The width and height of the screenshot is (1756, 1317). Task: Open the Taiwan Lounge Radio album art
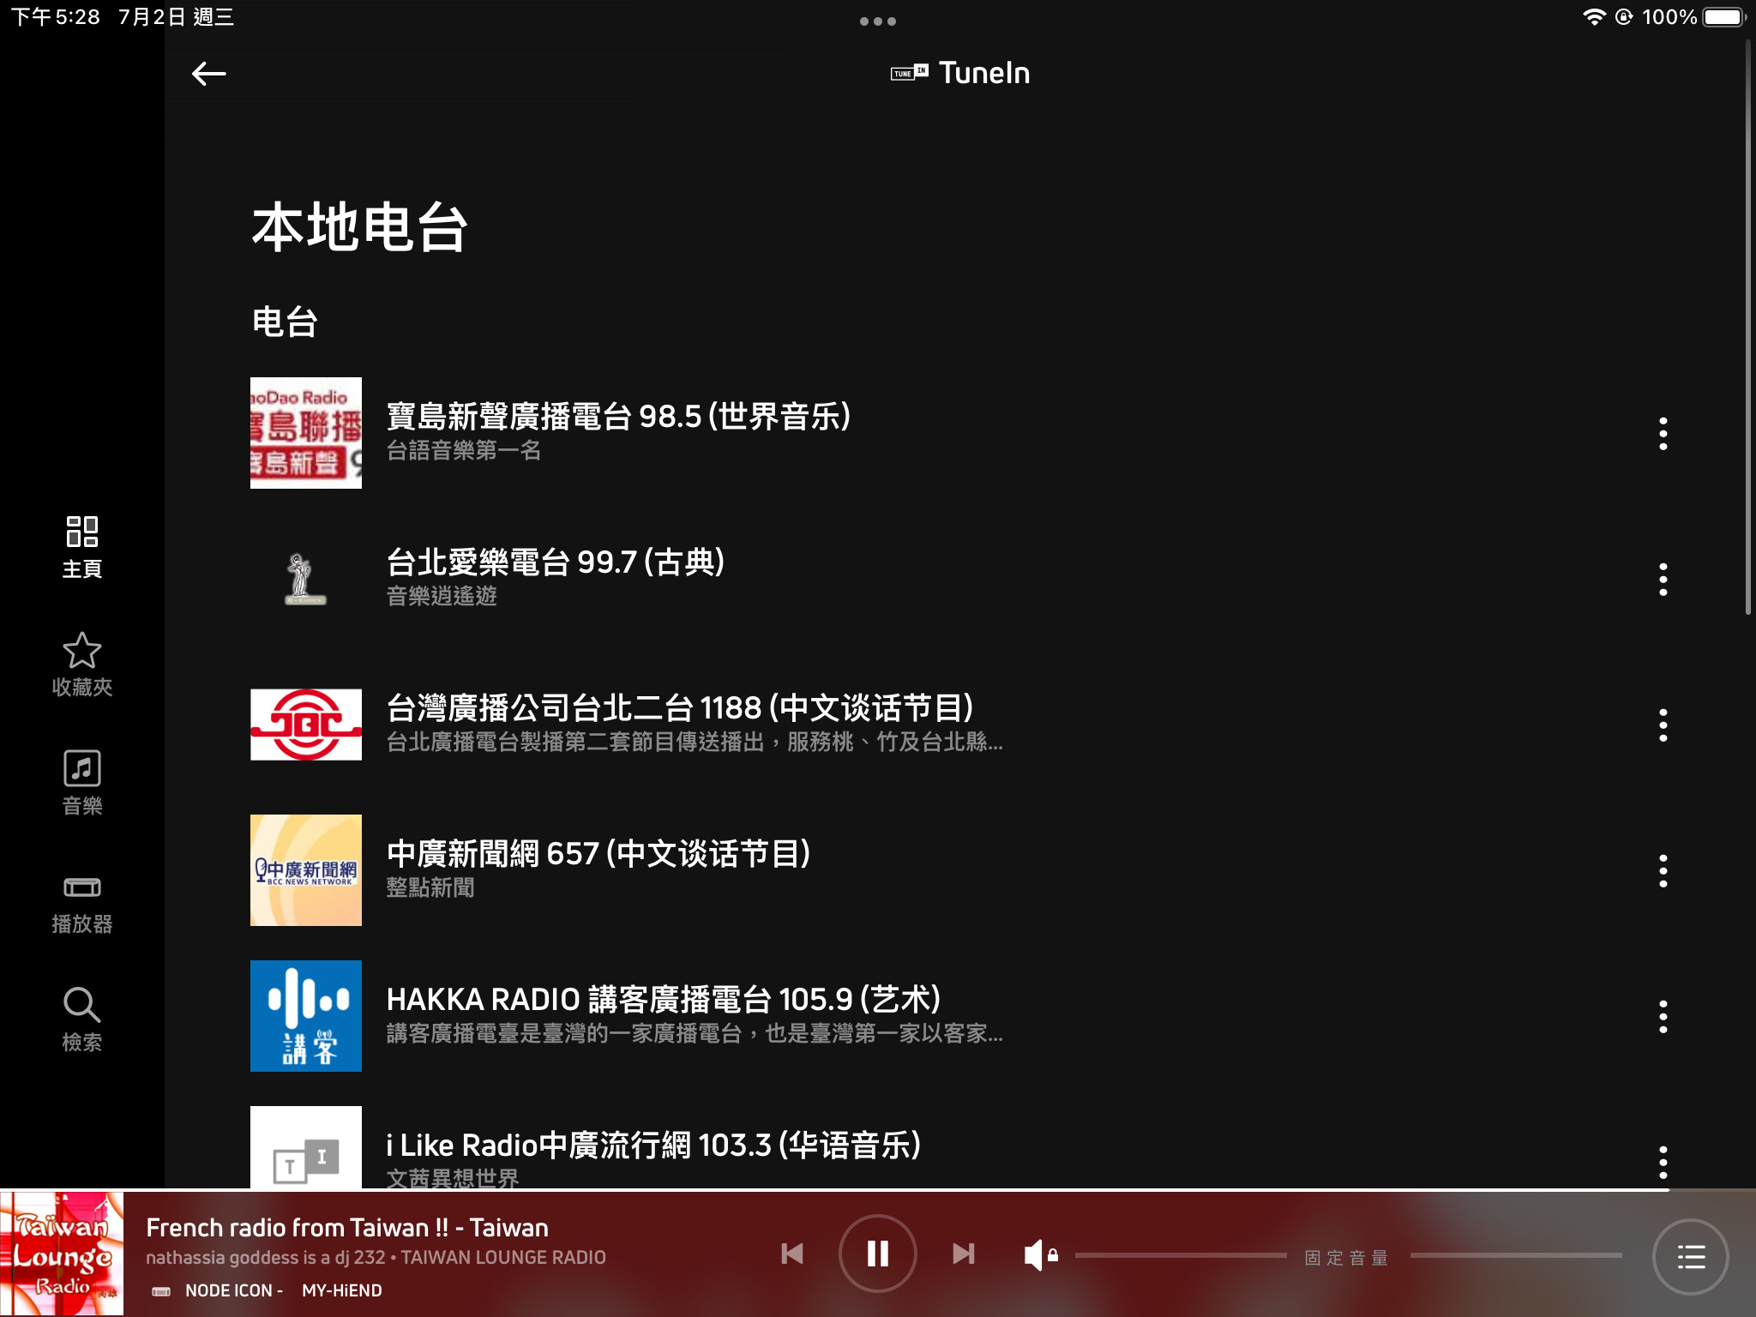(x=62, y=1254)
